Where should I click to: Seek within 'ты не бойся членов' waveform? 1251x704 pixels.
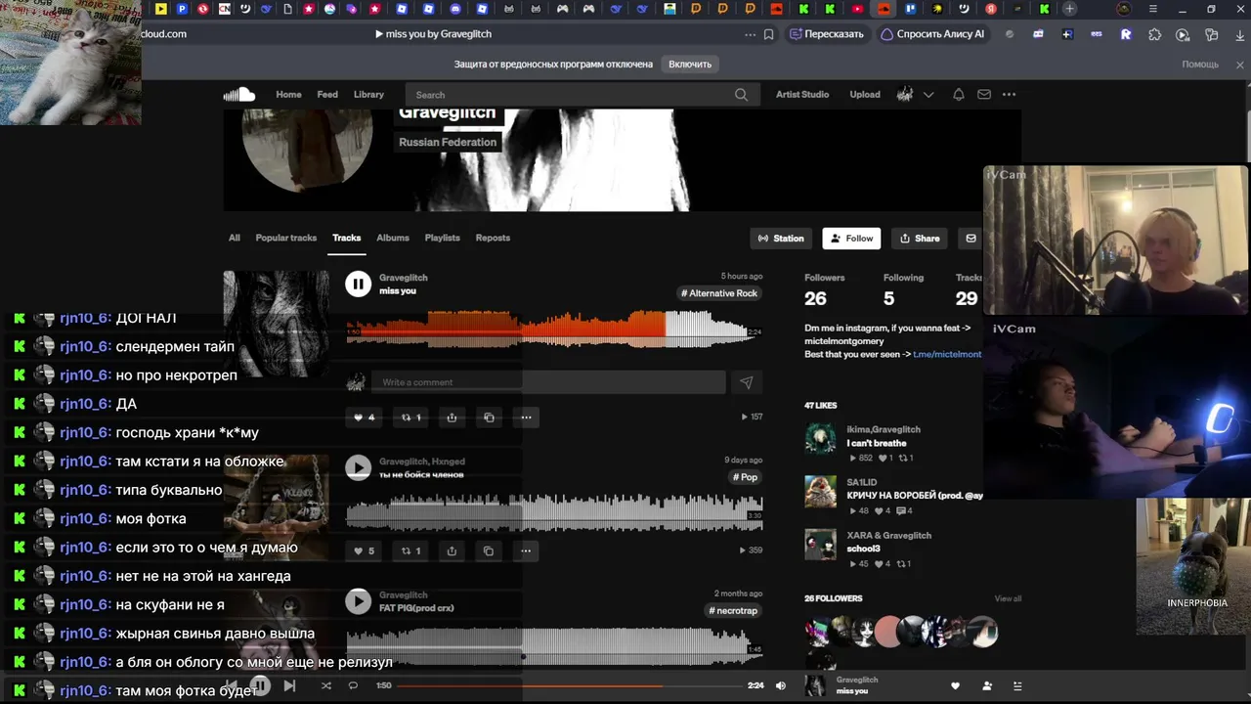click(554, 513)
